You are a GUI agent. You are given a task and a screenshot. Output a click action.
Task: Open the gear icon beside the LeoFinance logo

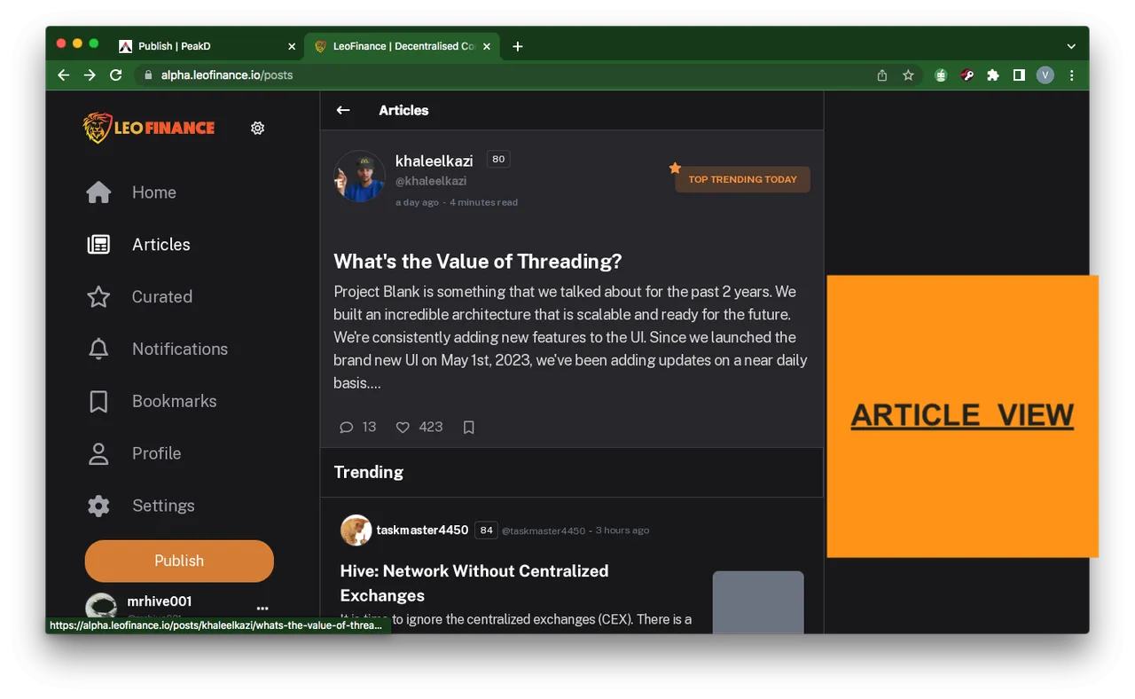coord(257,128)
